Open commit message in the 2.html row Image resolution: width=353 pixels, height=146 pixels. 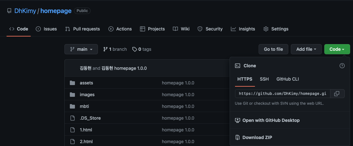point(178,142)
